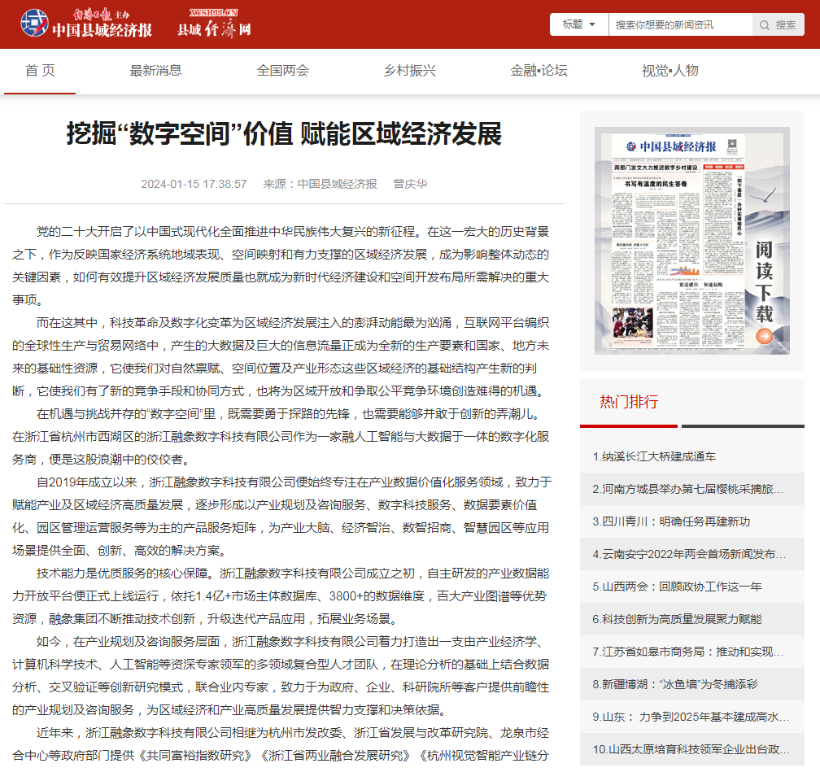The width and height of the screenshot is (820, 772).
Task: Open article 河南方城县举办第七届樱桃采摘旅
Action: [687, 489]
